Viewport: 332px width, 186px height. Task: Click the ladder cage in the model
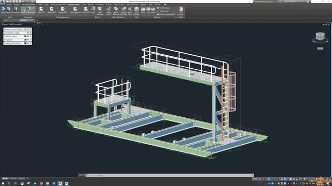coord(232,92)
